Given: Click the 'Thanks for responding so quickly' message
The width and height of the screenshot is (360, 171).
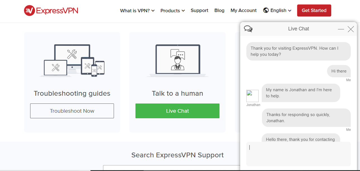Looking at the screenshot, I should pyautogui.click(x=306, y=118).
